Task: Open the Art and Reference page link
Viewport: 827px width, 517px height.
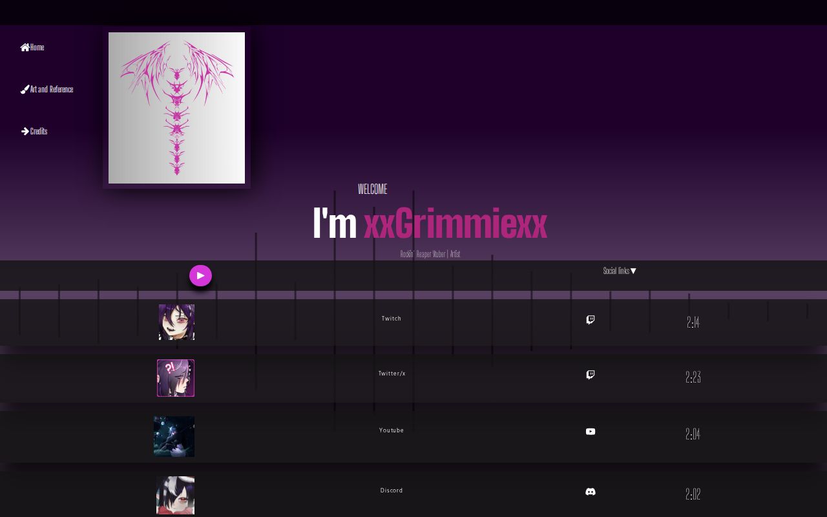Action: coord(52,90)
